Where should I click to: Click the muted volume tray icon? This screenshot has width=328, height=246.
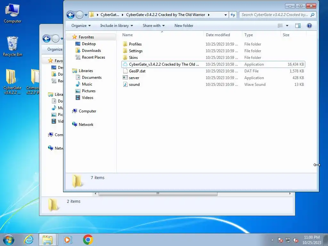tap(296, 240)
